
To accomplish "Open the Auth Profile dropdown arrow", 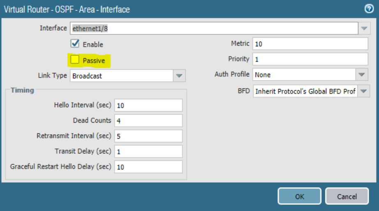I will 362,75.
